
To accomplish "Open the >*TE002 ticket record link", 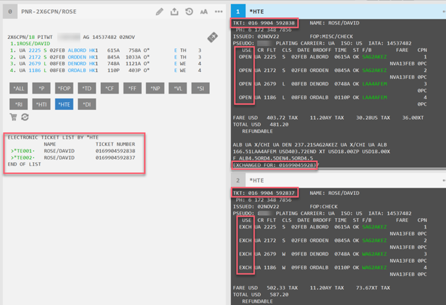I will point(22,158).
